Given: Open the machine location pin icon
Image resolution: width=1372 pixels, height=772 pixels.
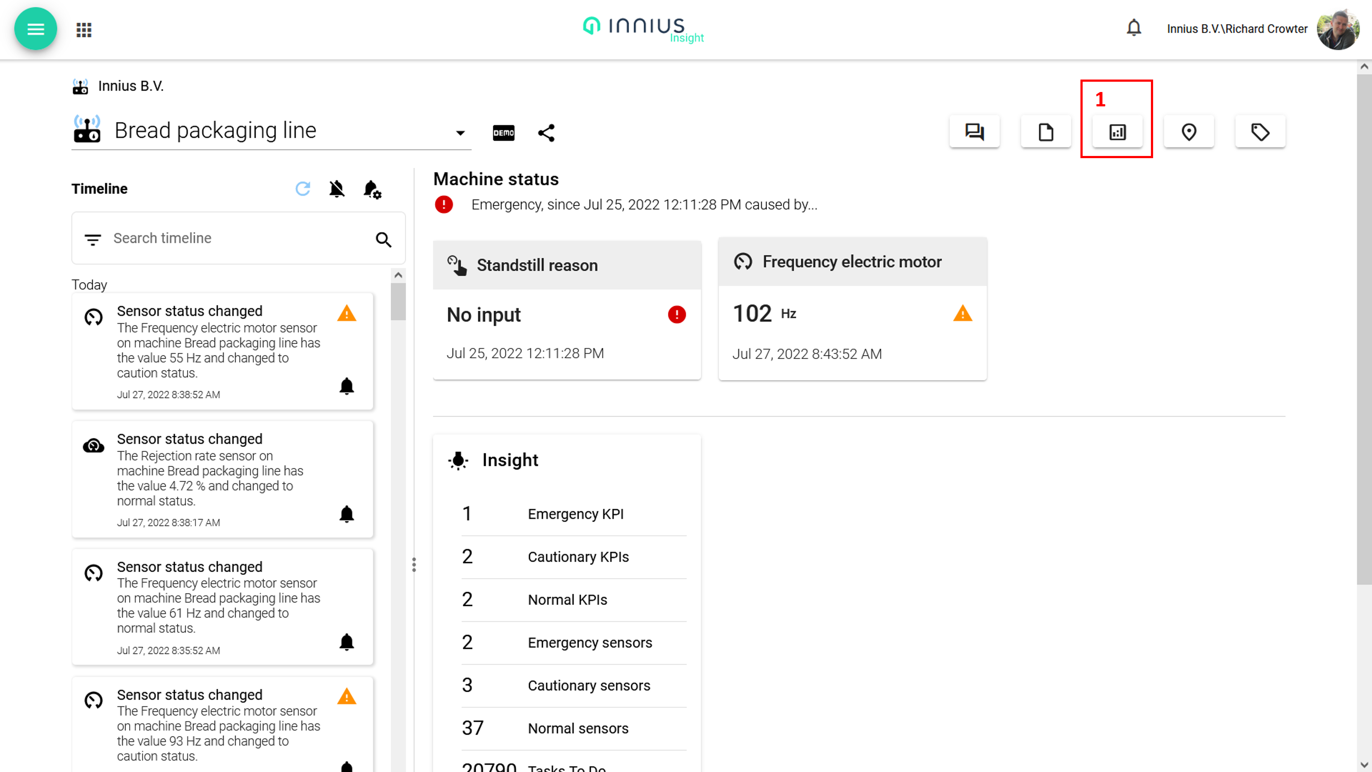Looking at the screenshot, I should click(1188, 132).
